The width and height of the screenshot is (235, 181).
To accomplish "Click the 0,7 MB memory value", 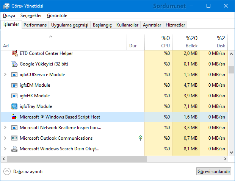I will pyautogui.click(x=191, y=138).
